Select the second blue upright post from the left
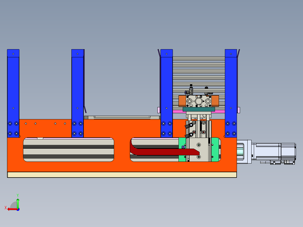This screenshot has height=227, width=303. (x=78, y=93)
